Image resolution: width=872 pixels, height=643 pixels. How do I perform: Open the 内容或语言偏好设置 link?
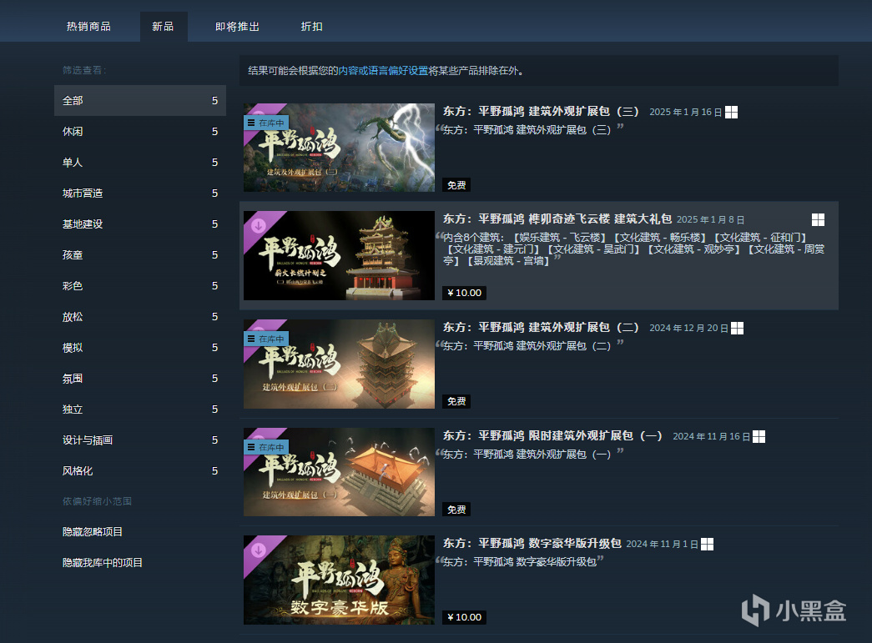[383, 71]
